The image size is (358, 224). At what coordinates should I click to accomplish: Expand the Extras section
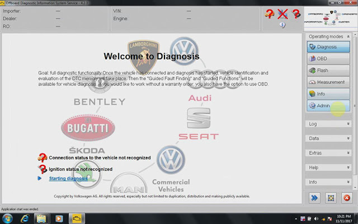(328, 153)
